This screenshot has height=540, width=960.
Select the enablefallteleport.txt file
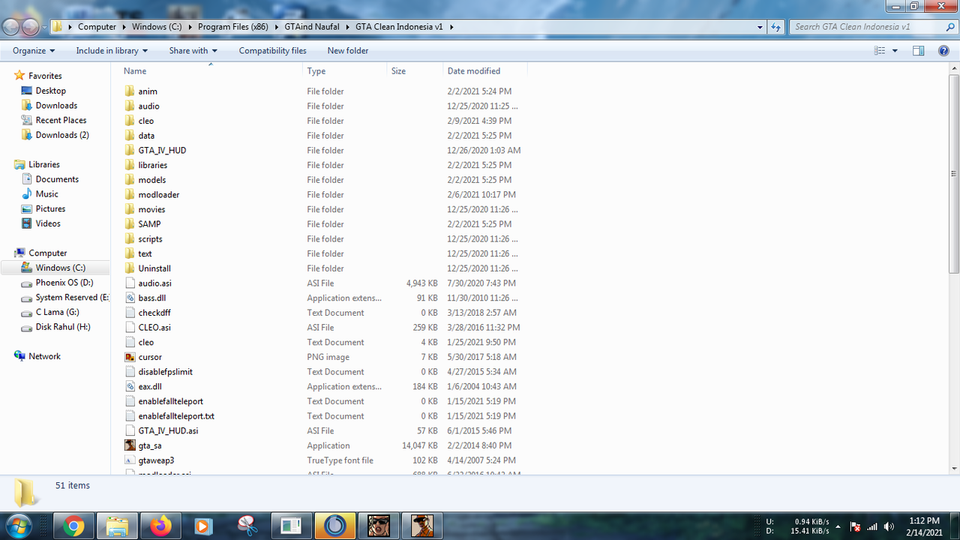(x=176, y=416)
